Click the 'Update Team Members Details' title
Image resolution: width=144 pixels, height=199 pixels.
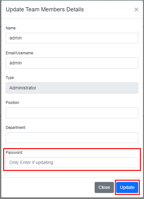[45, 9]
